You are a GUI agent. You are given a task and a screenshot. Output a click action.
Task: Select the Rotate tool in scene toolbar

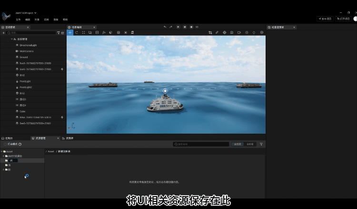pyautogui.click(x=77, y=32)
